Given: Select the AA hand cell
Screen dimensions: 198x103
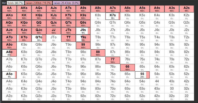Looking at the screenshot, I should click(x=9, y=9).
